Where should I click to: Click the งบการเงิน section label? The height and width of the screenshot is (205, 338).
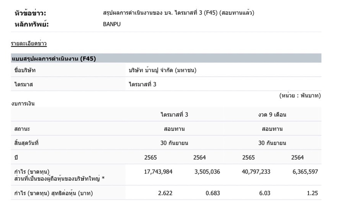point(23,103)
